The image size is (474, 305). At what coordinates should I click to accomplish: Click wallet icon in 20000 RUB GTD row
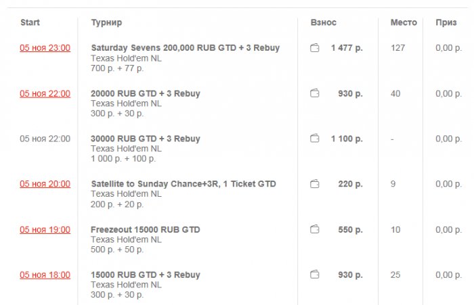click(x=315, y=93)
